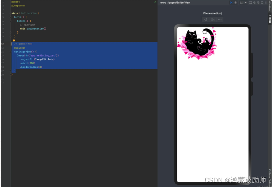The width and height of the screenshot is (272, 187).
Task: Click the fold end marker on line 9
Action: (10, 32)
